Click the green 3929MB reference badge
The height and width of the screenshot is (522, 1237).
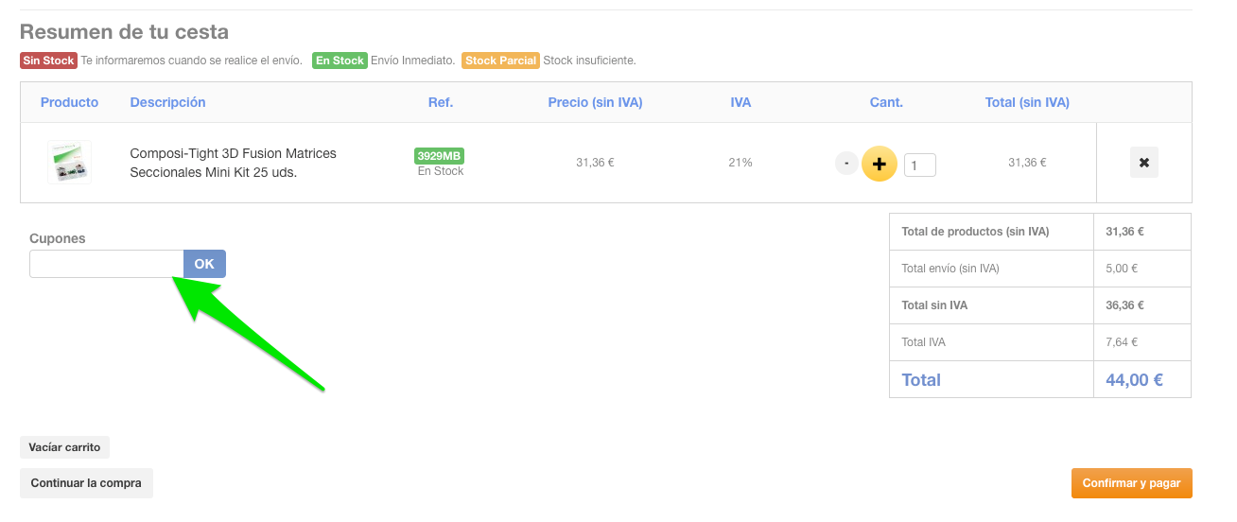[x=439, y=156]
